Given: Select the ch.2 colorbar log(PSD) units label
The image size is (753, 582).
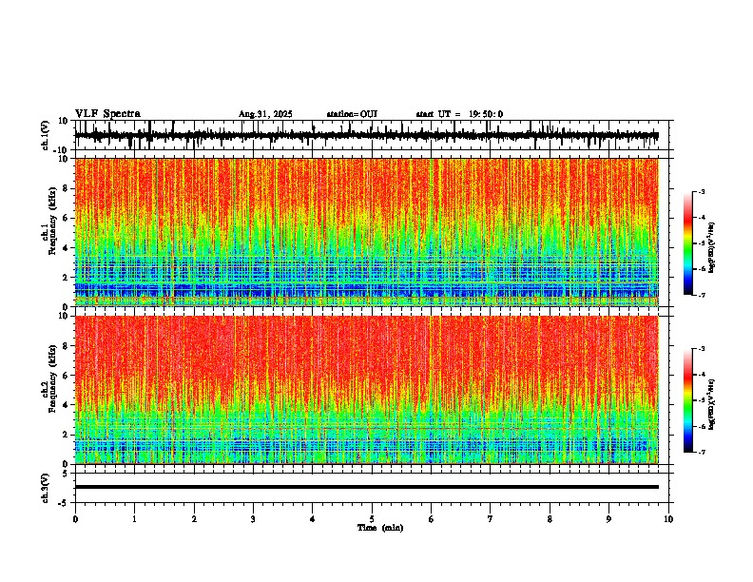Looking at the screenshot, I should pos(712,405).
